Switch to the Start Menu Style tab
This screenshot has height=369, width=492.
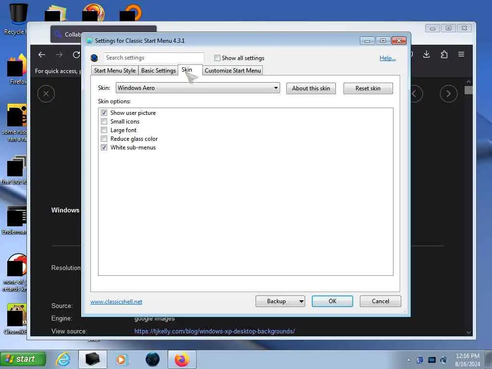[115, 71]
